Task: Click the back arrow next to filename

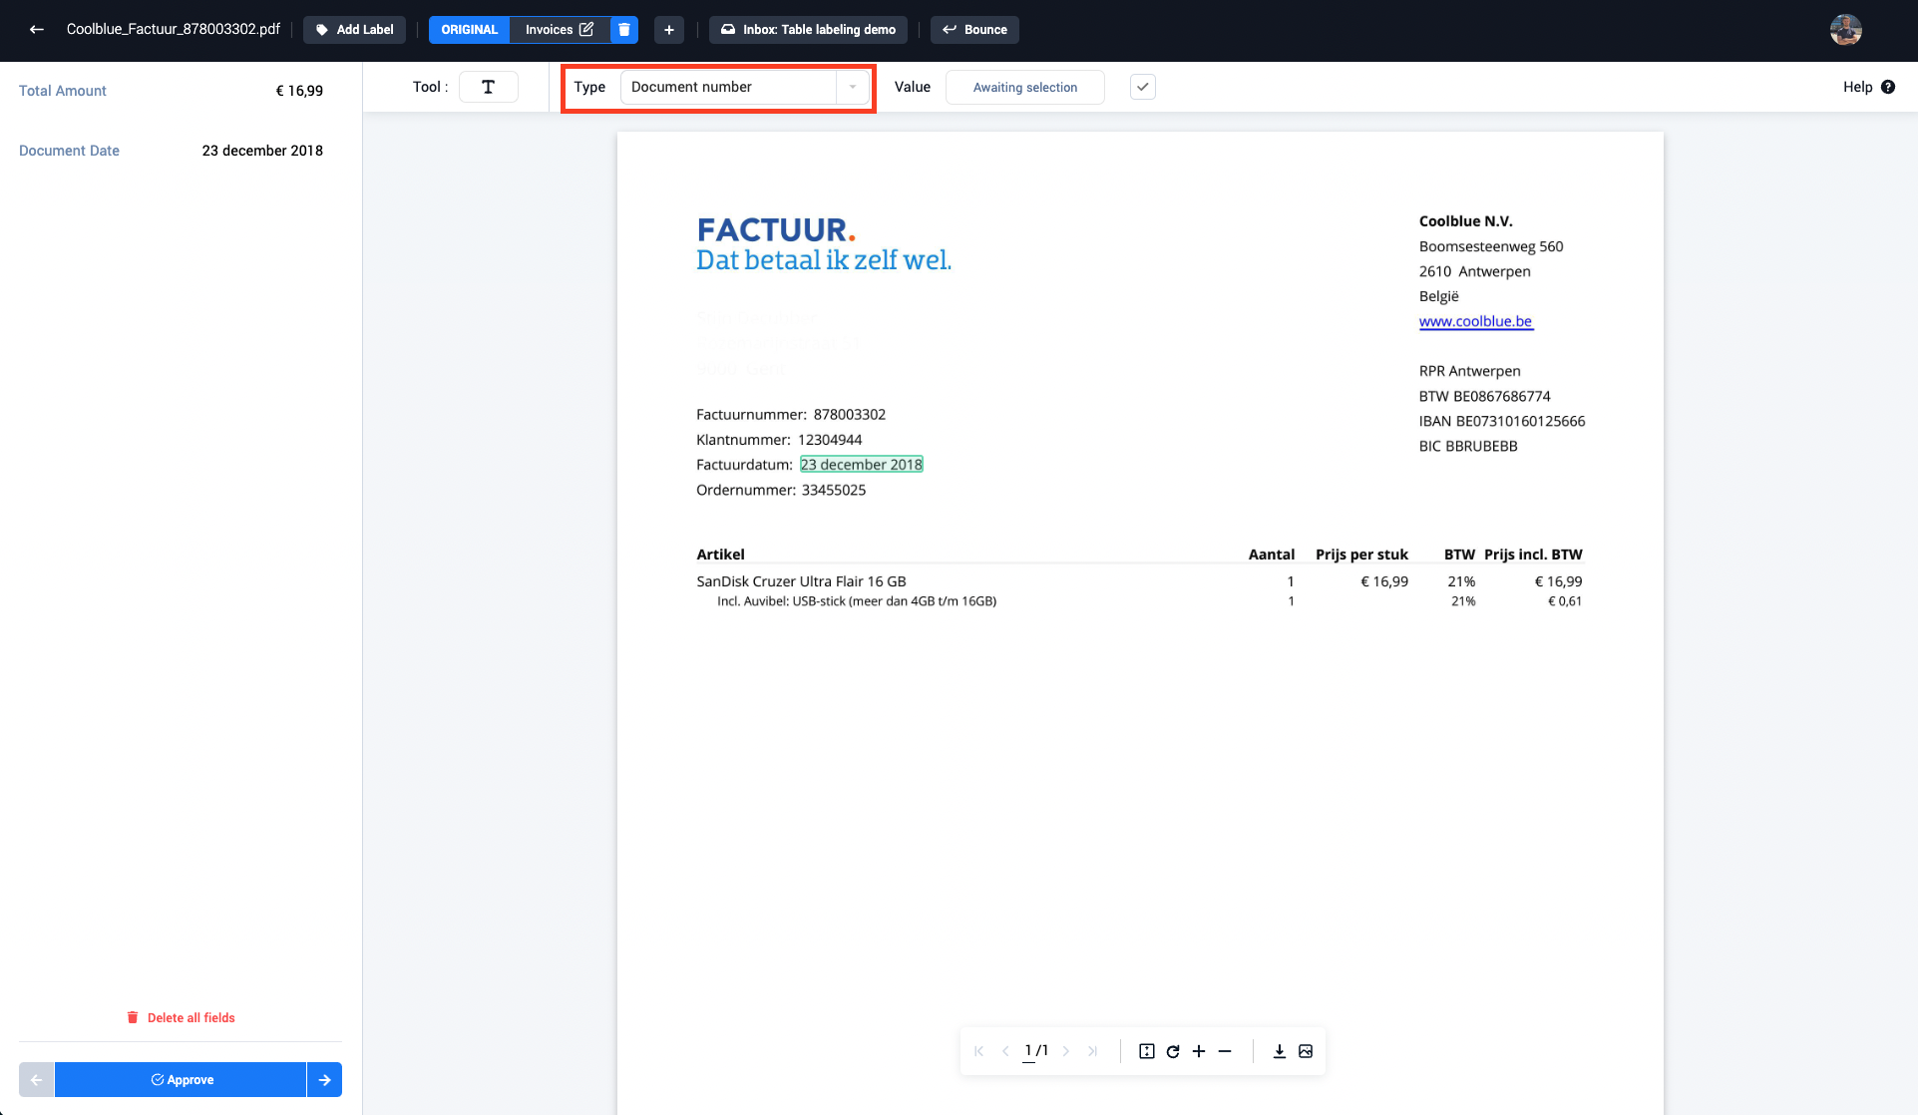Action: (x=37, y=29)
